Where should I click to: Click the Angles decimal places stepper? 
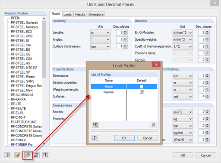pyautogui.click(x=125, y=39)
